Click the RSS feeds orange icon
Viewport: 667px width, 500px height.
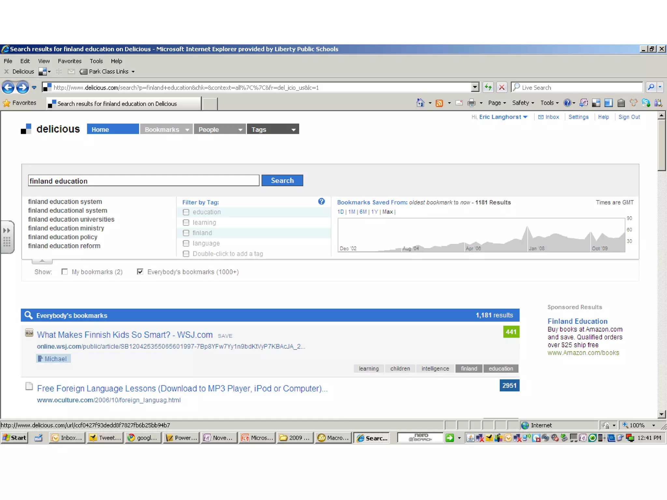(x=439, y=103)
